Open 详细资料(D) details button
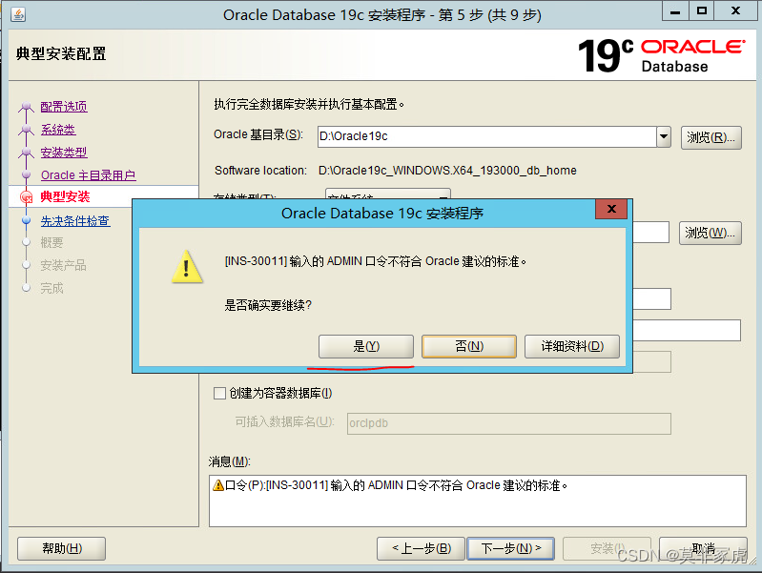This screenshot has height=573, width=762. (572, 346)
